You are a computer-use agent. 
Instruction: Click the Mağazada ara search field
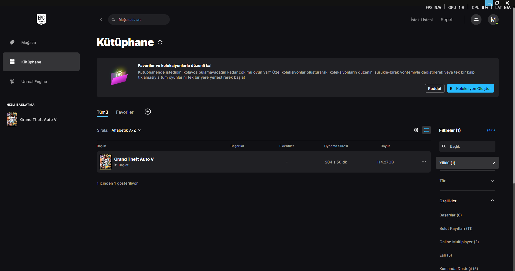pos(139,20)
